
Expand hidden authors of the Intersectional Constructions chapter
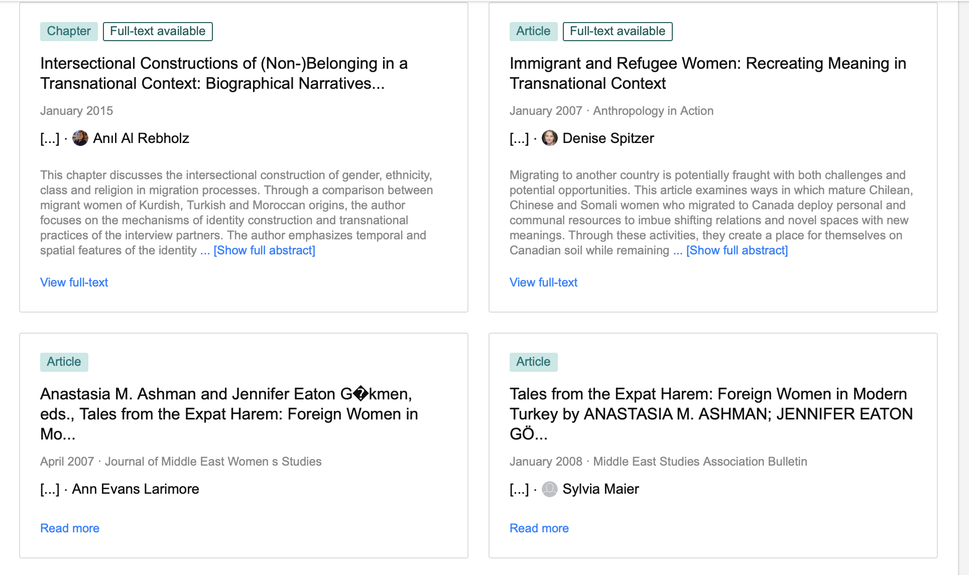coord(50,138)
